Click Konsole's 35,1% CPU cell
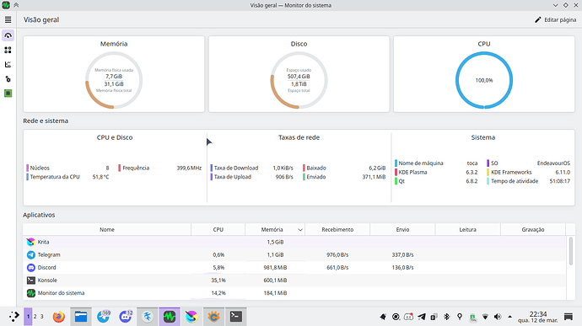 (218, 281)
